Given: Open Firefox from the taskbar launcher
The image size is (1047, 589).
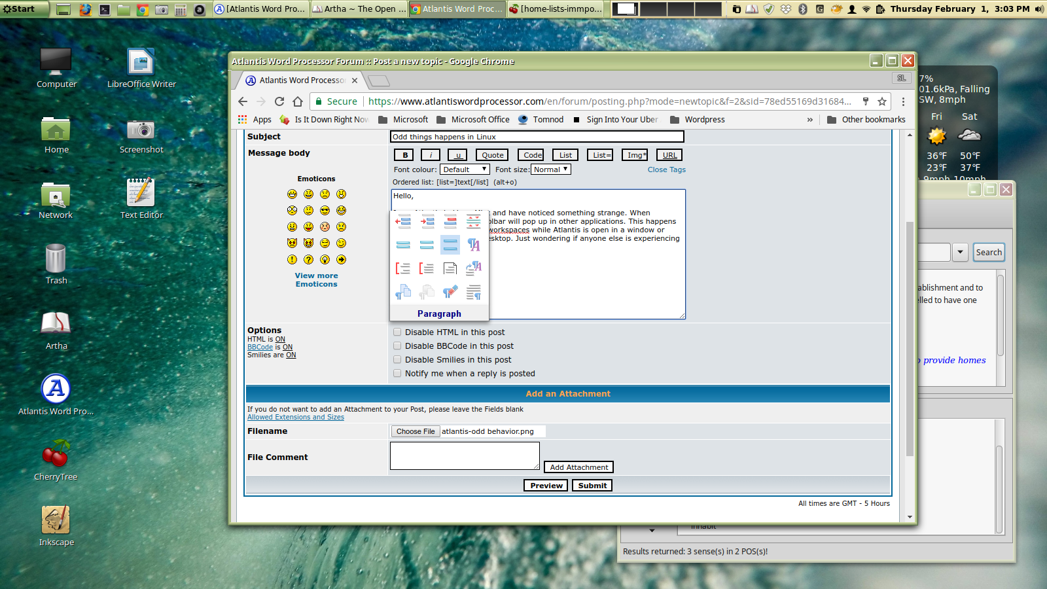Looking at the screenshot, I should tap(85, 9).
